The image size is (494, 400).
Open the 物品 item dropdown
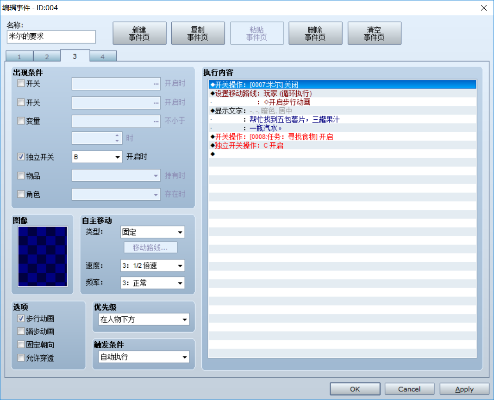coord(116,176)
